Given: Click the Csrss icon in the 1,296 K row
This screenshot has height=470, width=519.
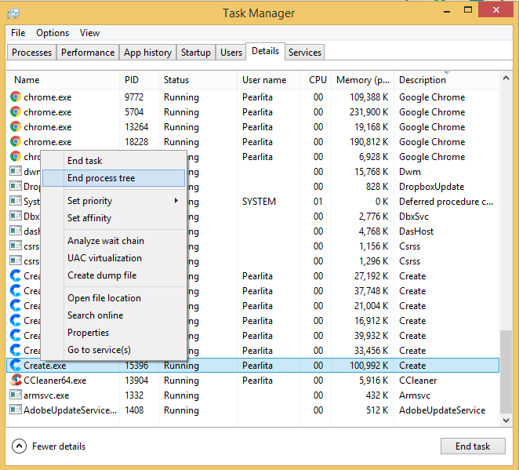Looking at the screenshot, I should (16, 261).
